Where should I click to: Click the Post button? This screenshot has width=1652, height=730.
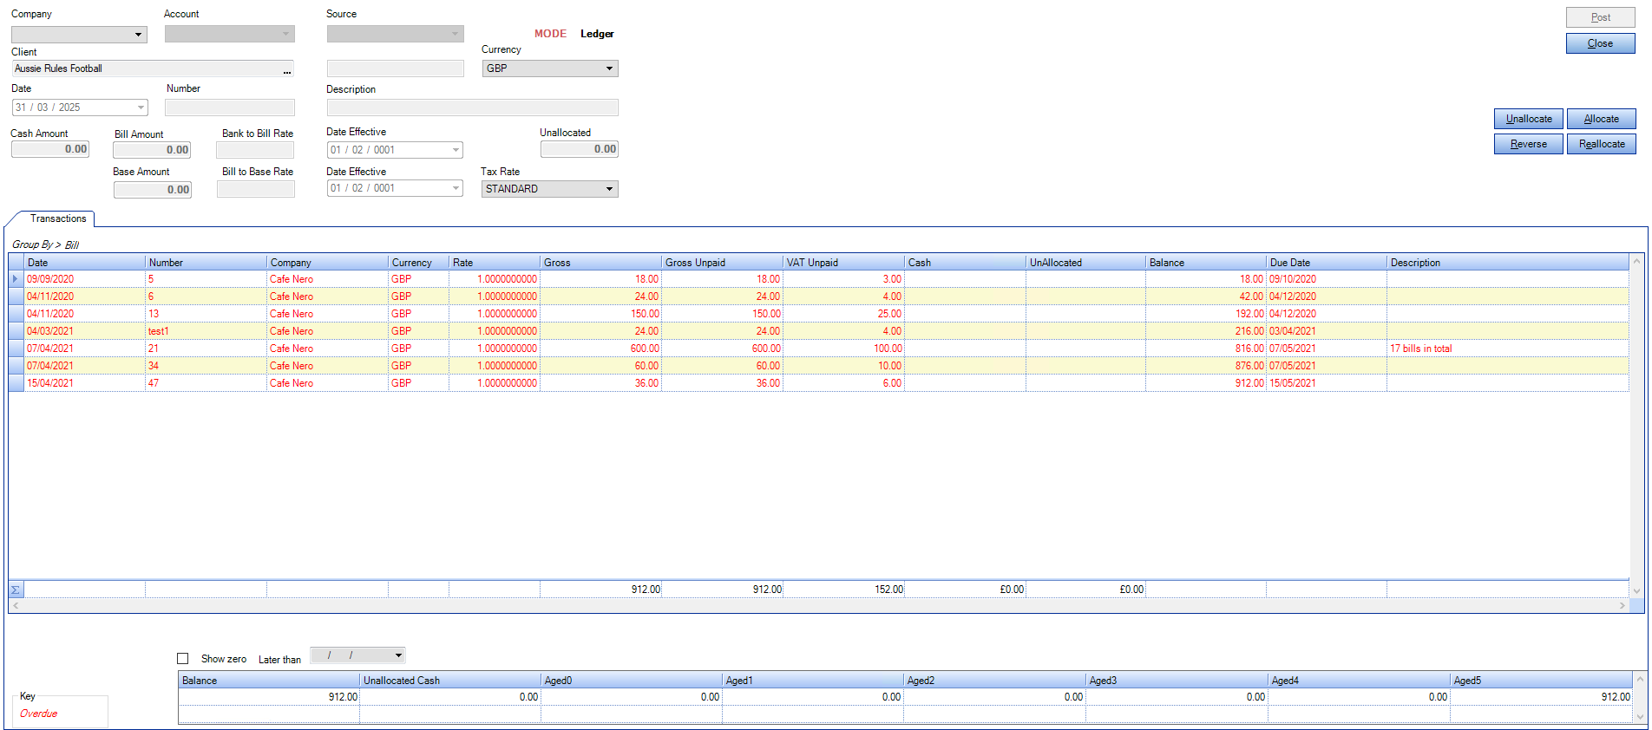point(1601,17)
